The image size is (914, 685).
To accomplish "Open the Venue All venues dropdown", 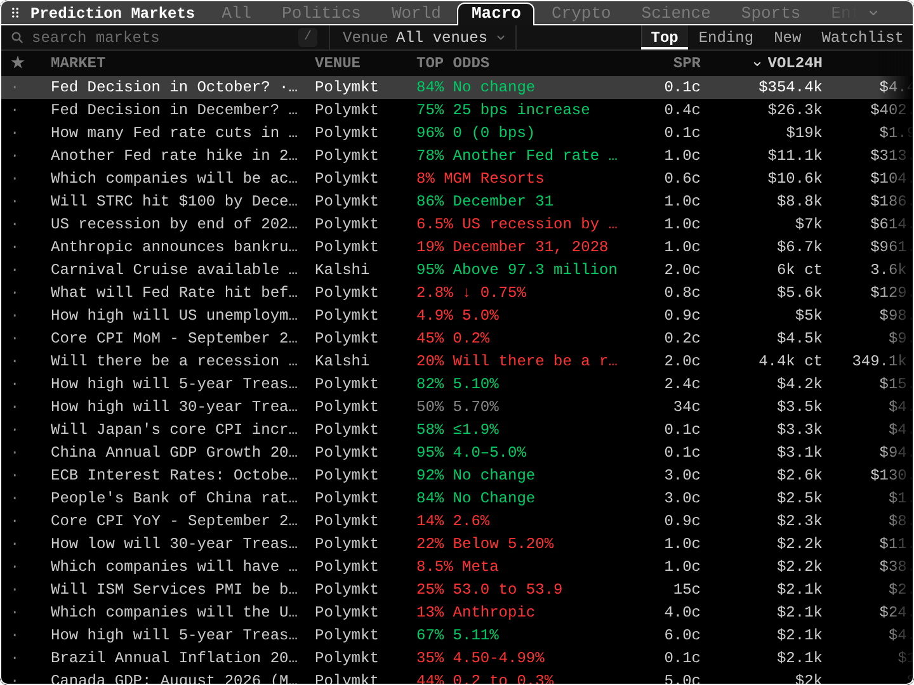I will click(423, 37).
